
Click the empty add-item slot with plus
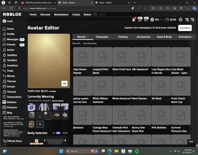click(x=40, y=124)
